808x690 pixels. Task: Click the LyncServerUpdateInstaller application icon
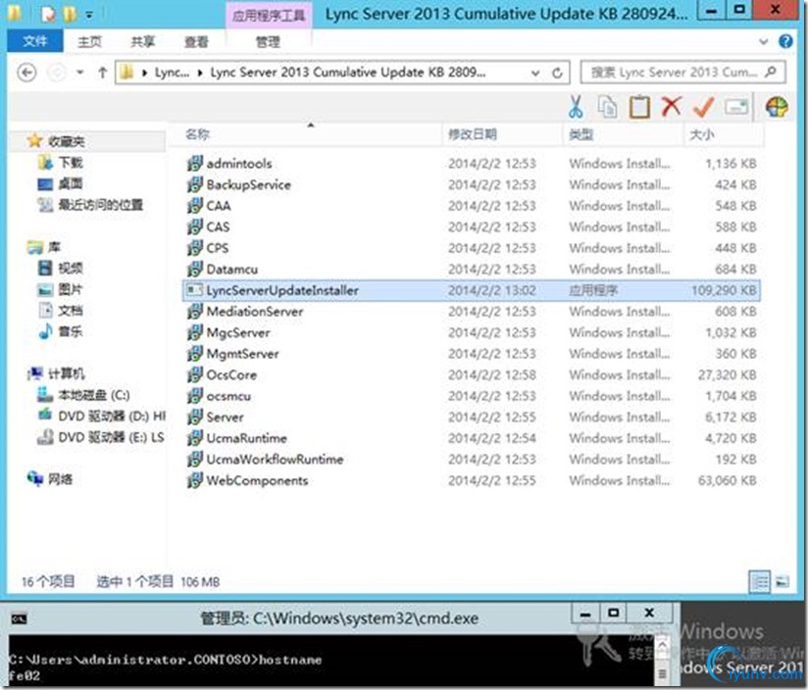[194, 290]
